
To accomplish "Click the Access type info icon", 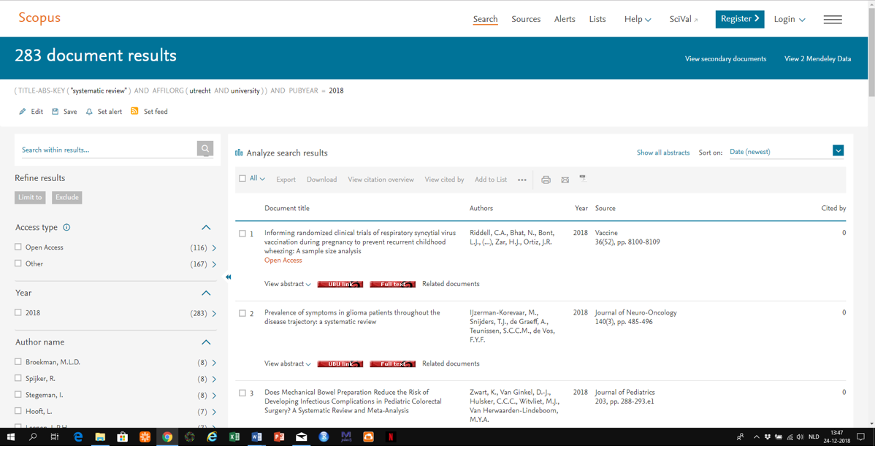I will tap(66, 228).
